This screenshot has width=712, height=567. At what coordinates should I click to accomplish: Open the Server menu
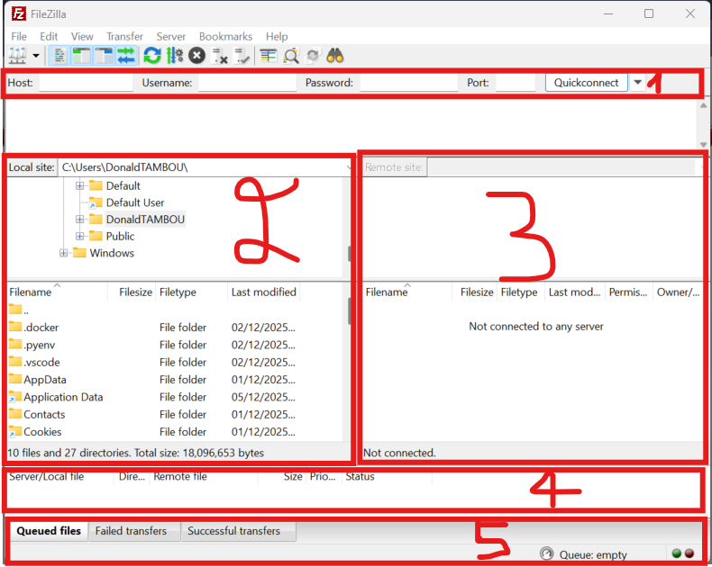tap(170, 36)
